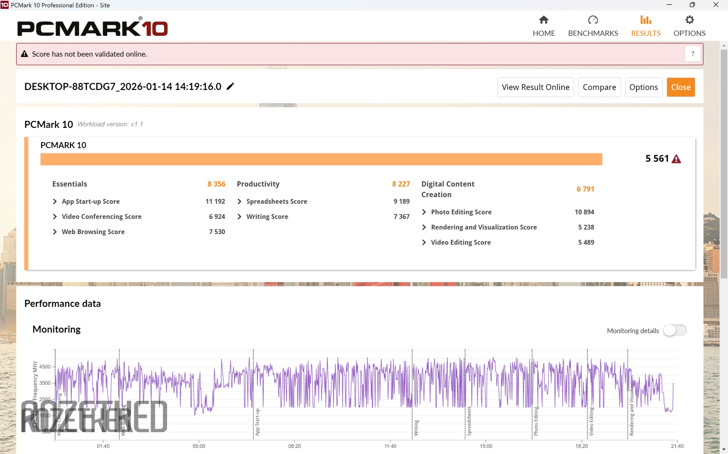The height and width of the screenshot is (454, 728).
Task: Click the question mark help icon
Action: click(692, 54)
